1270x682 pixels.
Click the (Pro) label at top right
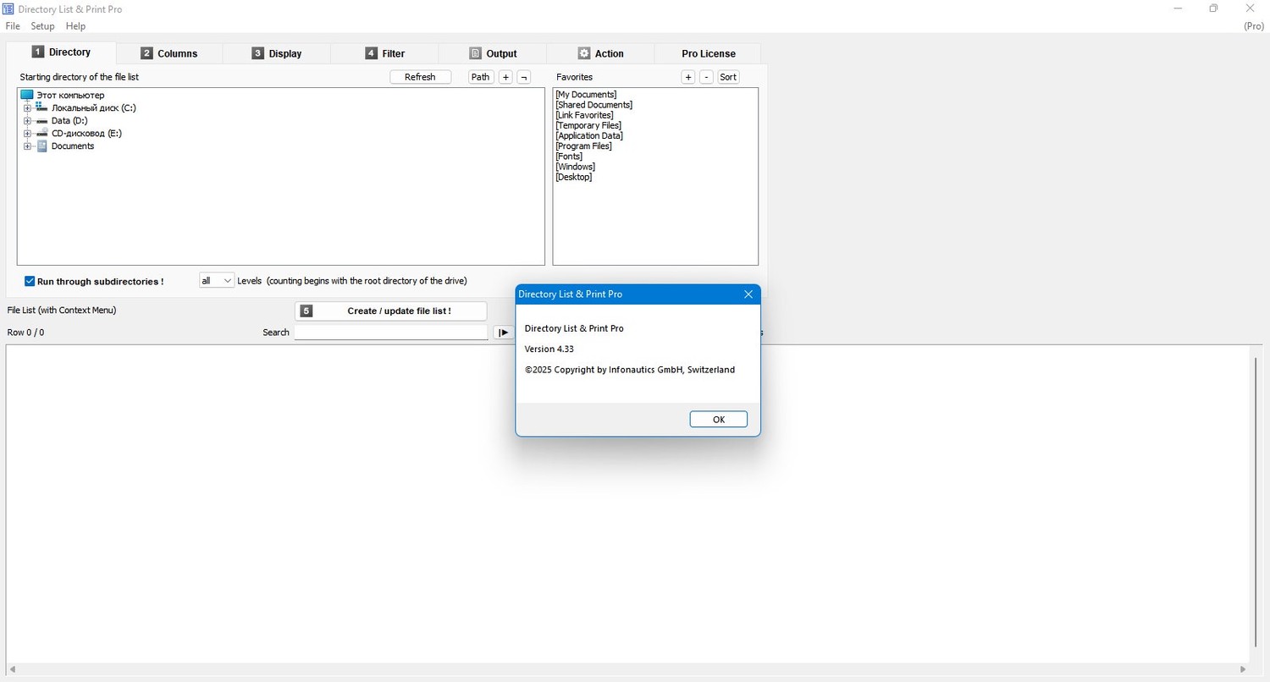tap(1254, 26)
